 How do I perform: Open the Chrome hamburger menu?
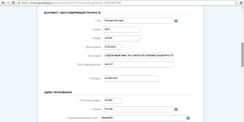[241, 3]
